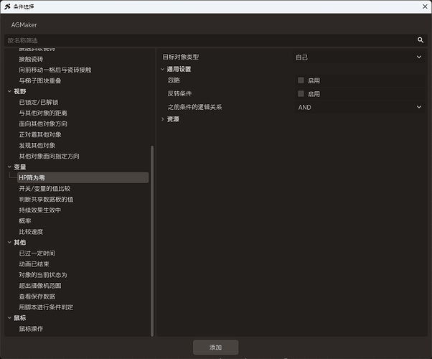
Task: Click the 添加 button
Action: [x=215, y=347]
